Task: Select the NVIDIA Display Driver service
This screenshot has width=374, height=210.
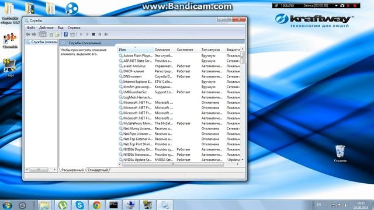Action: [179, 149]
